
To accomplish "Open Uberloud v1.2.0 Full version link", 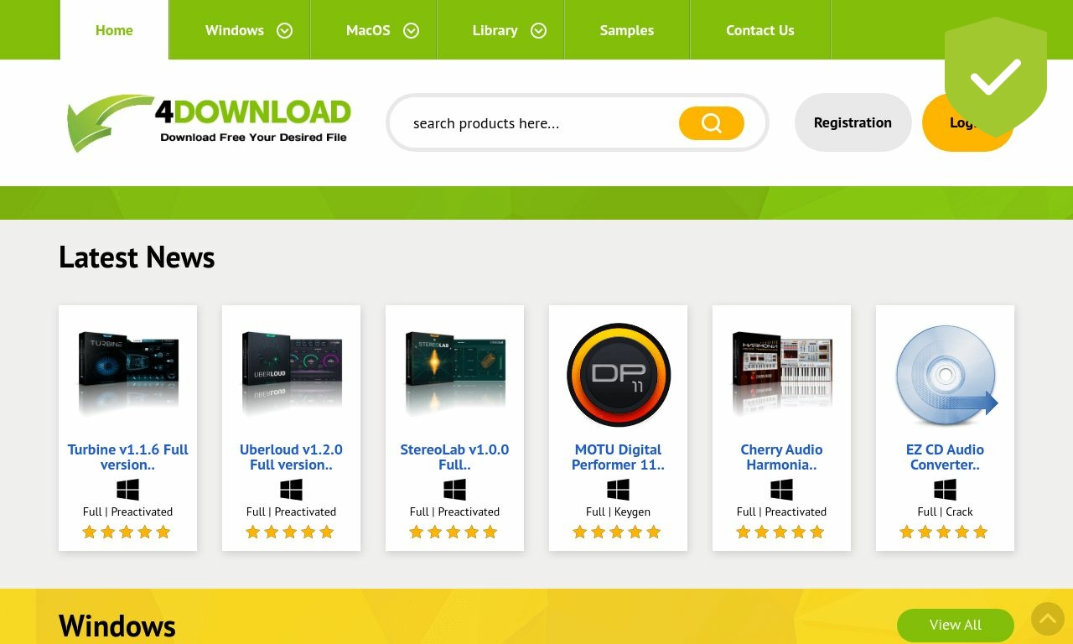I will pos(291,457).
